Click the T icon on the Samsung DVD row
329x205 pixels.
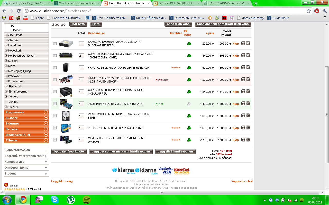point(243,43)
